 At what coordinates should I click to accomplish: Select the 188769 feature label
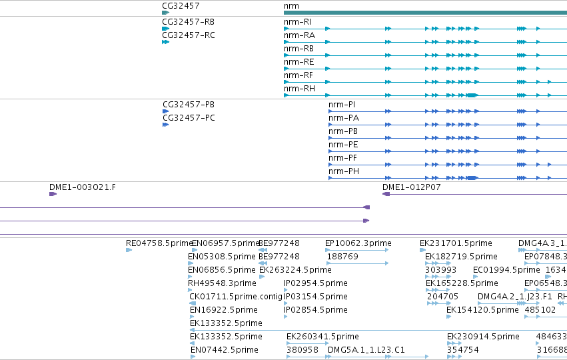click(342, 257)
